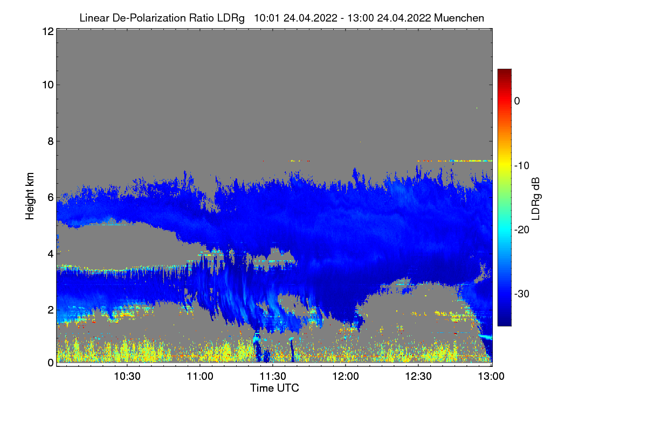Image resolution: width=647 pixels, height=431 pixels.
Task: Click the 13:00 time axis label
Action: tap(491, 376)
